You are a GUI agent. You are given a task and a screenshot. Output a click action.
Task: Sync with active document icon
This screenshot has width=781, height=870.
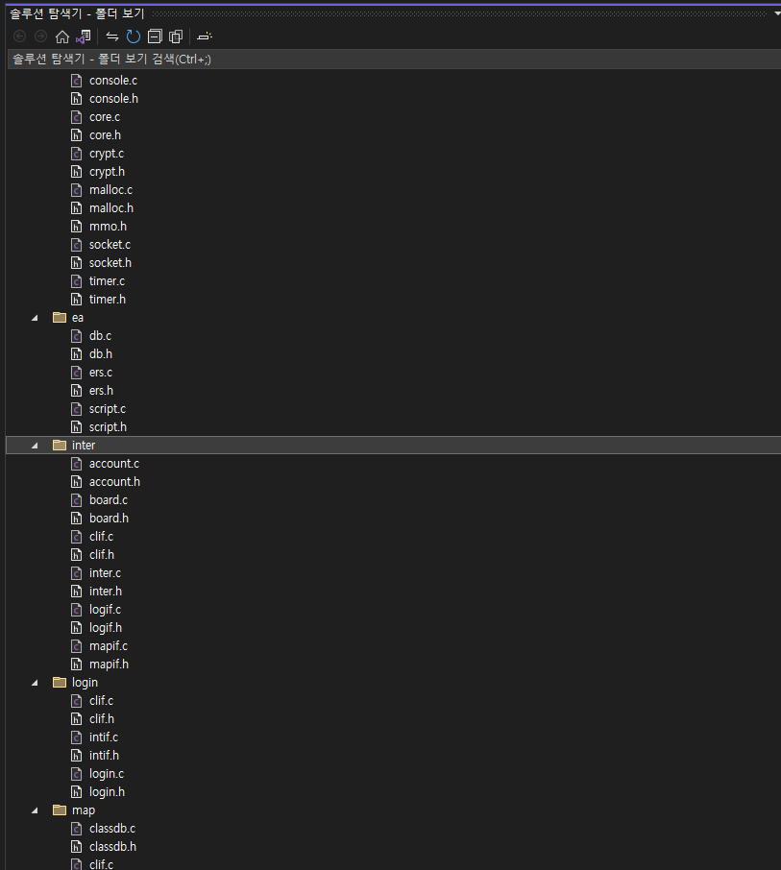coord(112,36)
